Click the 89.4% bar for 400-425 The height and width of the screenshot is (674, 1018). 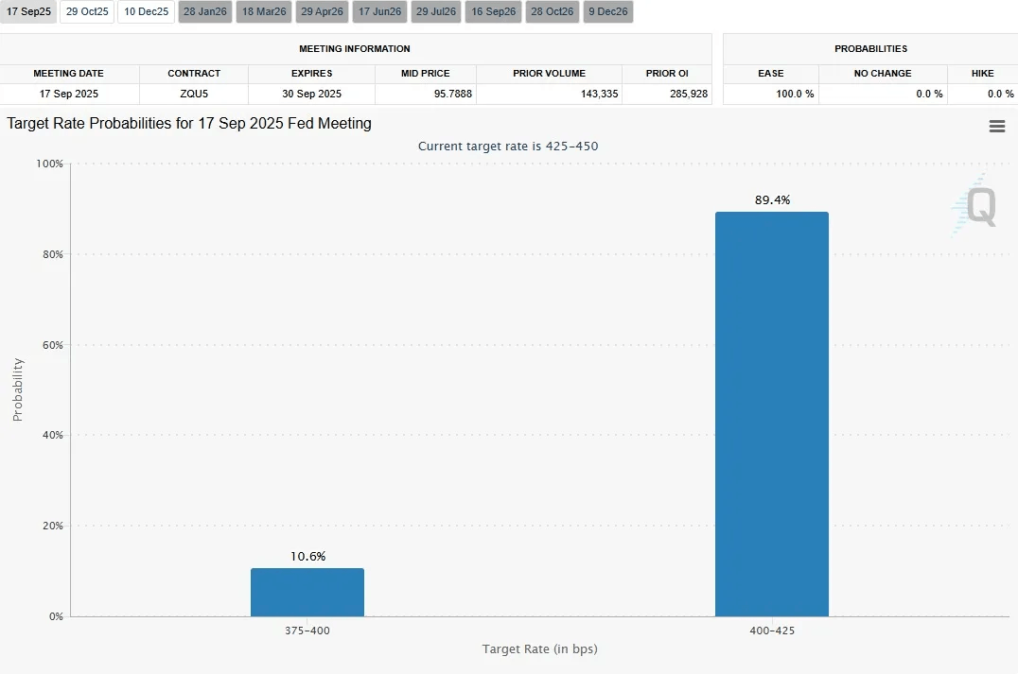(771, 414)
